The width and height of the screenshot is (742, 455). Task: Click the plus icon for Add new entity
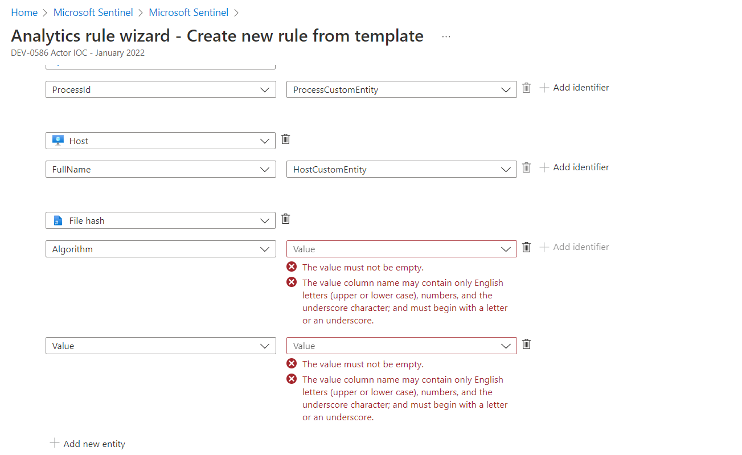[x=55, y=443]
